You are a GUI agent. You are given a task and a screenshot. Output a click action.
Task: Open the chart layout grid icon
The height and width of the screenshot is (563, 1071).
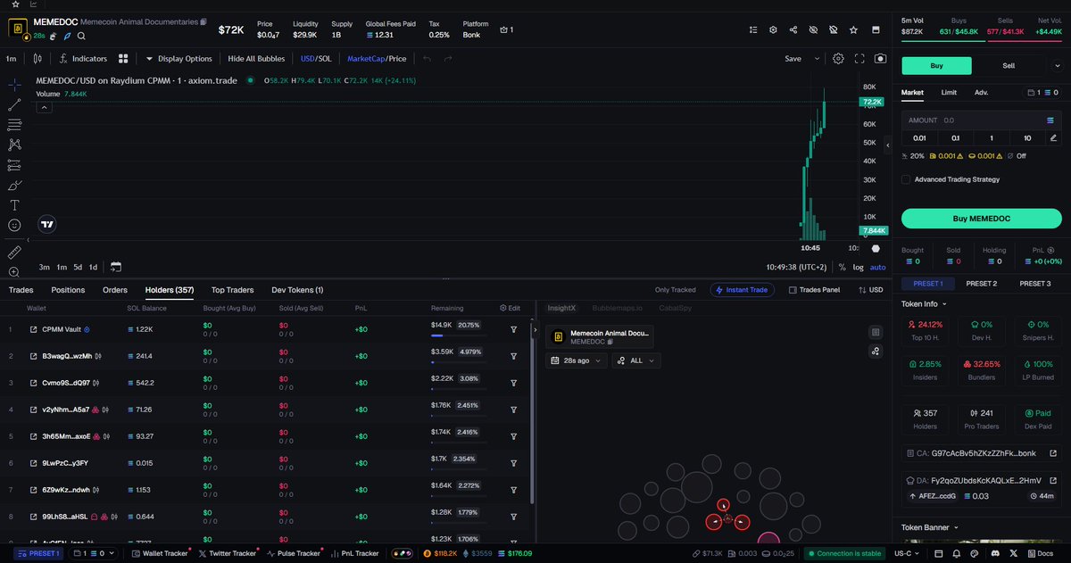coord(123,59)
